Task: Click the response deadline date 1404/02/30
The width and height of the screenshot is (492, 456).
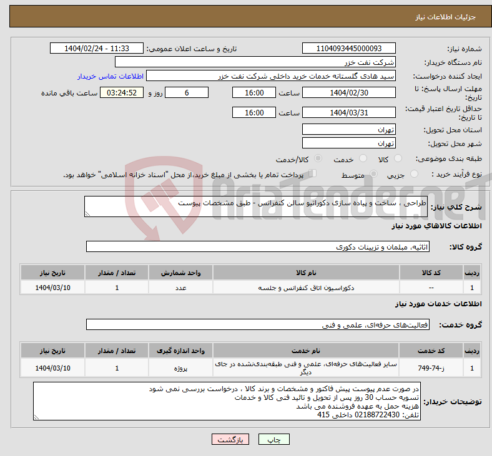Action: pyautogui.click(x=349, y=93)
